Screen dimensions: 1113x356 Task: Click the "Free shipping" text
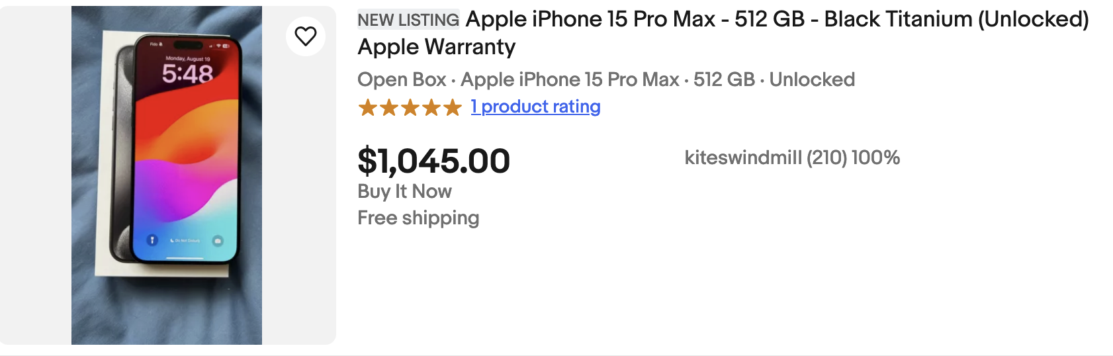[418, 218]
